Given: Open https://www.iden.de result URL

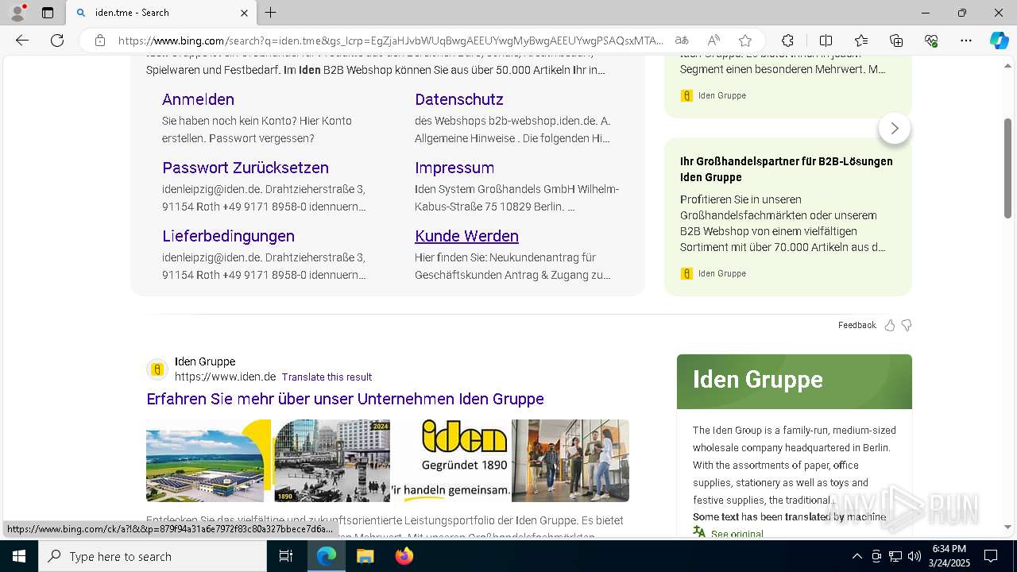Looking at the screenshot, I should pos(225,377).
